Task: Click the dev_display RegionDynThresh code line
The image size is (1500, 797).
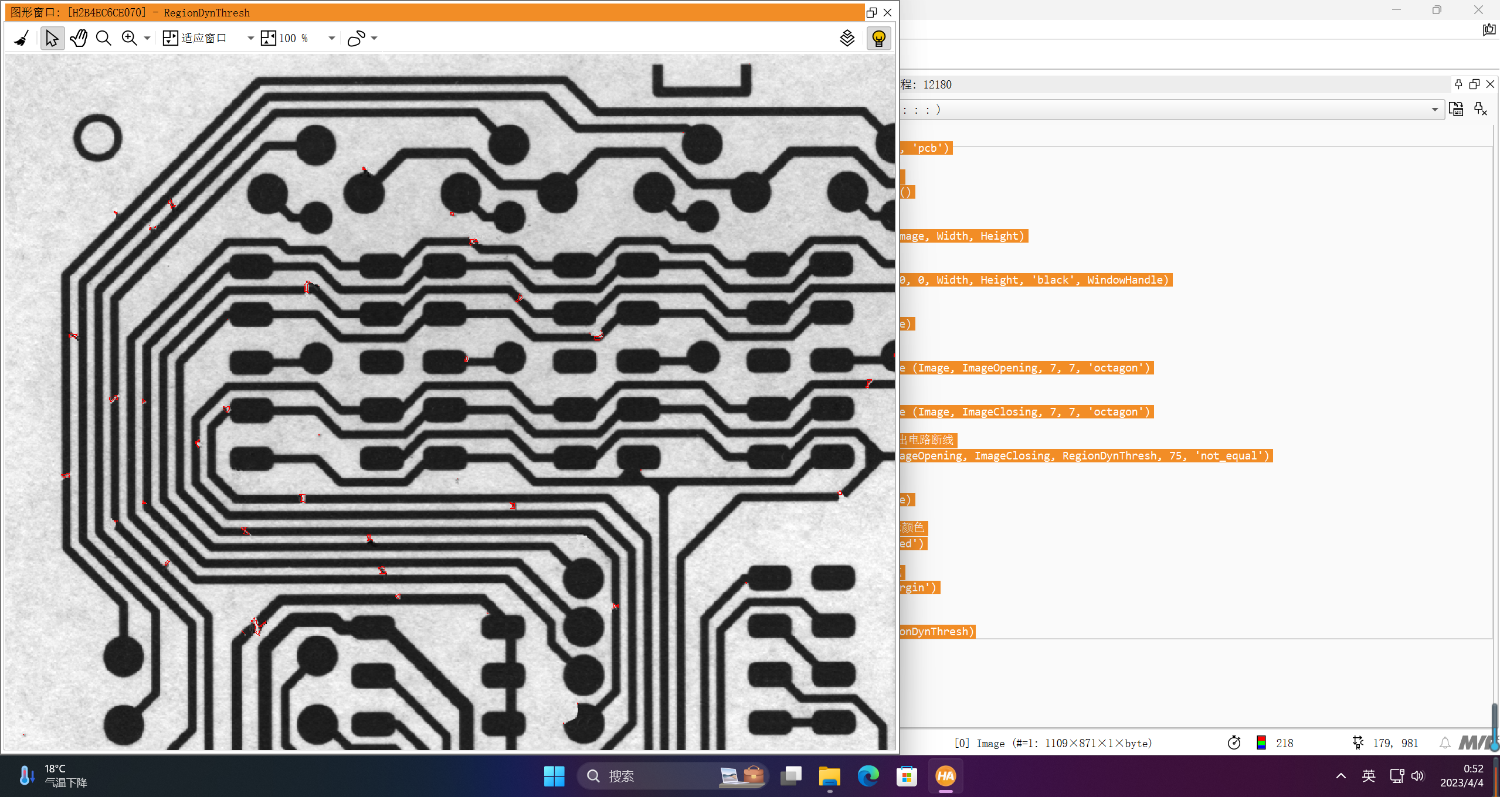Action: click(x=937, y=632)
